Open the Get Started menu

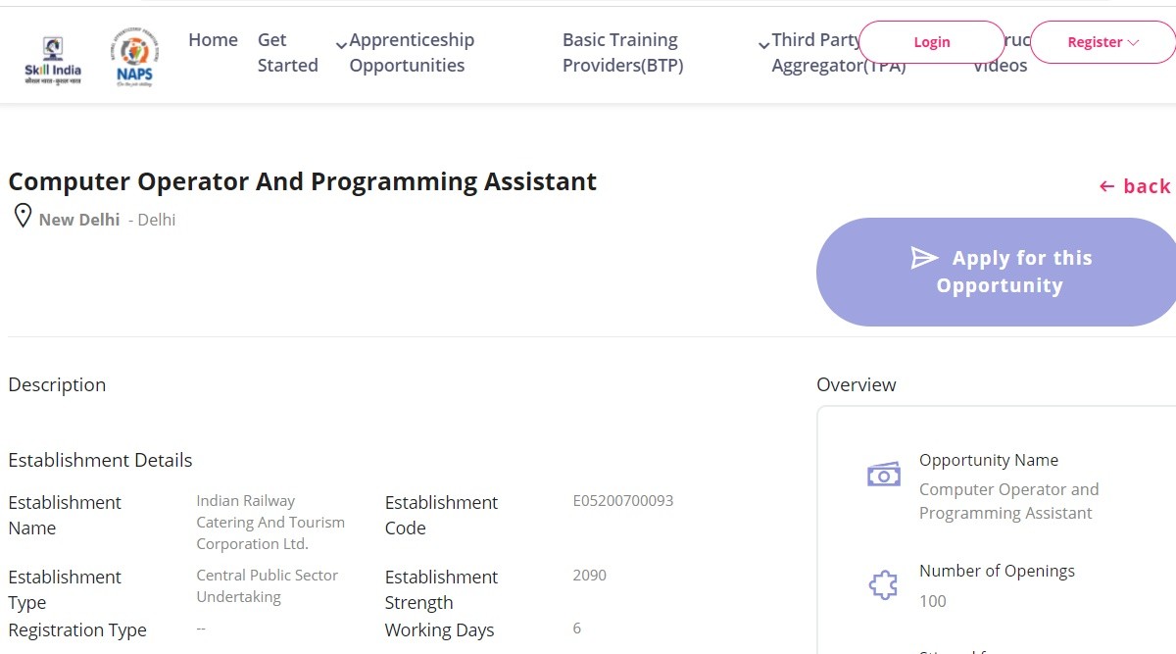(x=287, y=53)
